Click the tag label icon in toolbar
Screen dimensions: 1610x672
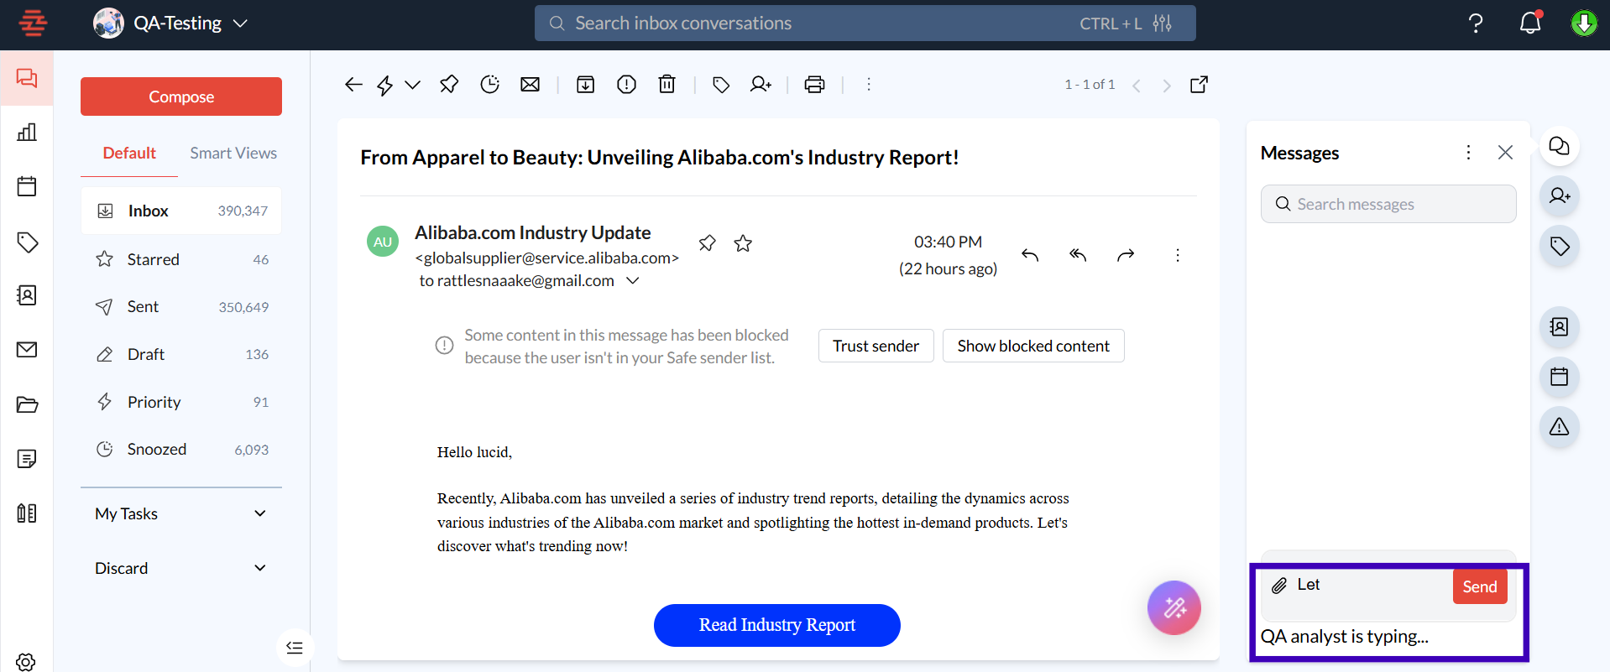720,85
